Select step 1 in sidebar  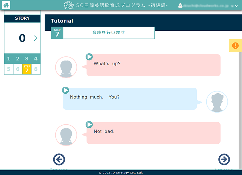(8, 59)
